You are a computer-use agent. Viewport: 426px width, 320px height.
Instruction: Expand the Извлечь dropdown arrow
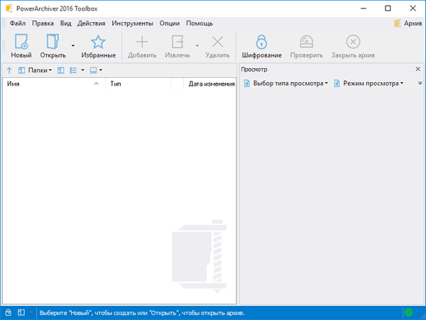[197, 45]
